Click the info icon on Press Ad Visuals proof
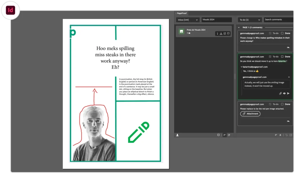The image size is (296, 175). pos(217,34)
